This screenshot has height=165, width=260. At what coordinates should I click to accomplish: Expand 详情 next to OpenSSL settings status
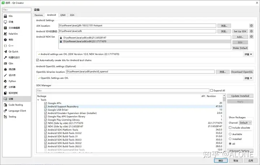point(248,78)
